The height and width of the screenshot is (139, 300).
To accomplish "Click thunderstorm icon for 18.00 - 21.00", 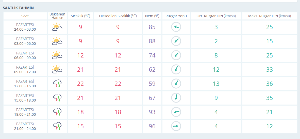I will coord(57,112).
